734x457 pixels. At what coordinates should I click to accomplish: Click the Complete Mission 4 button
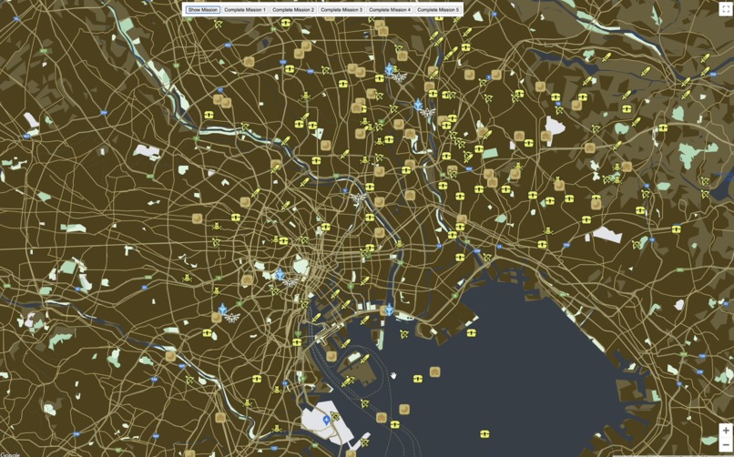pos(390,9)
